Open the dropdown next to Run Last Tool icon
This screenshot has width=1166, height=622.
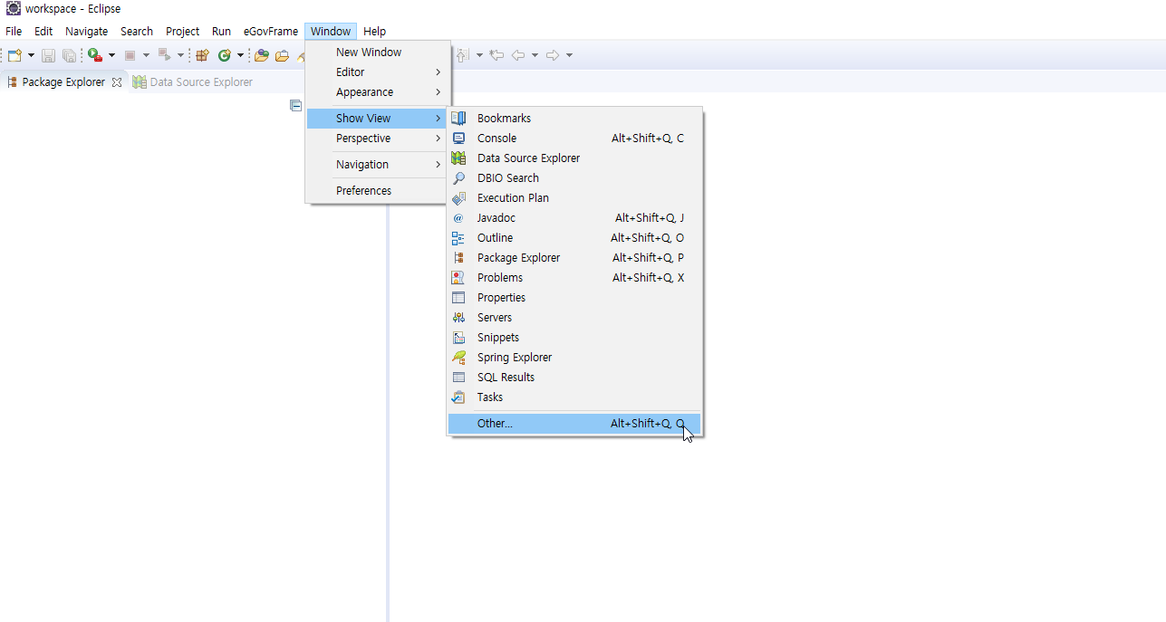[111, 55]
